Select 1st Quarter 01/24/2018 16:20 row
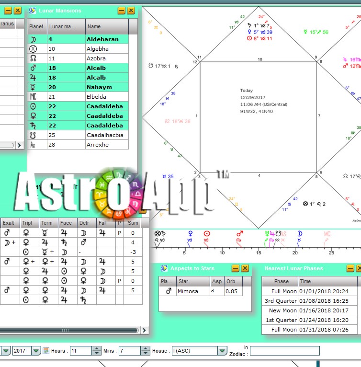 pyautogui.click(x=309, y=320)
